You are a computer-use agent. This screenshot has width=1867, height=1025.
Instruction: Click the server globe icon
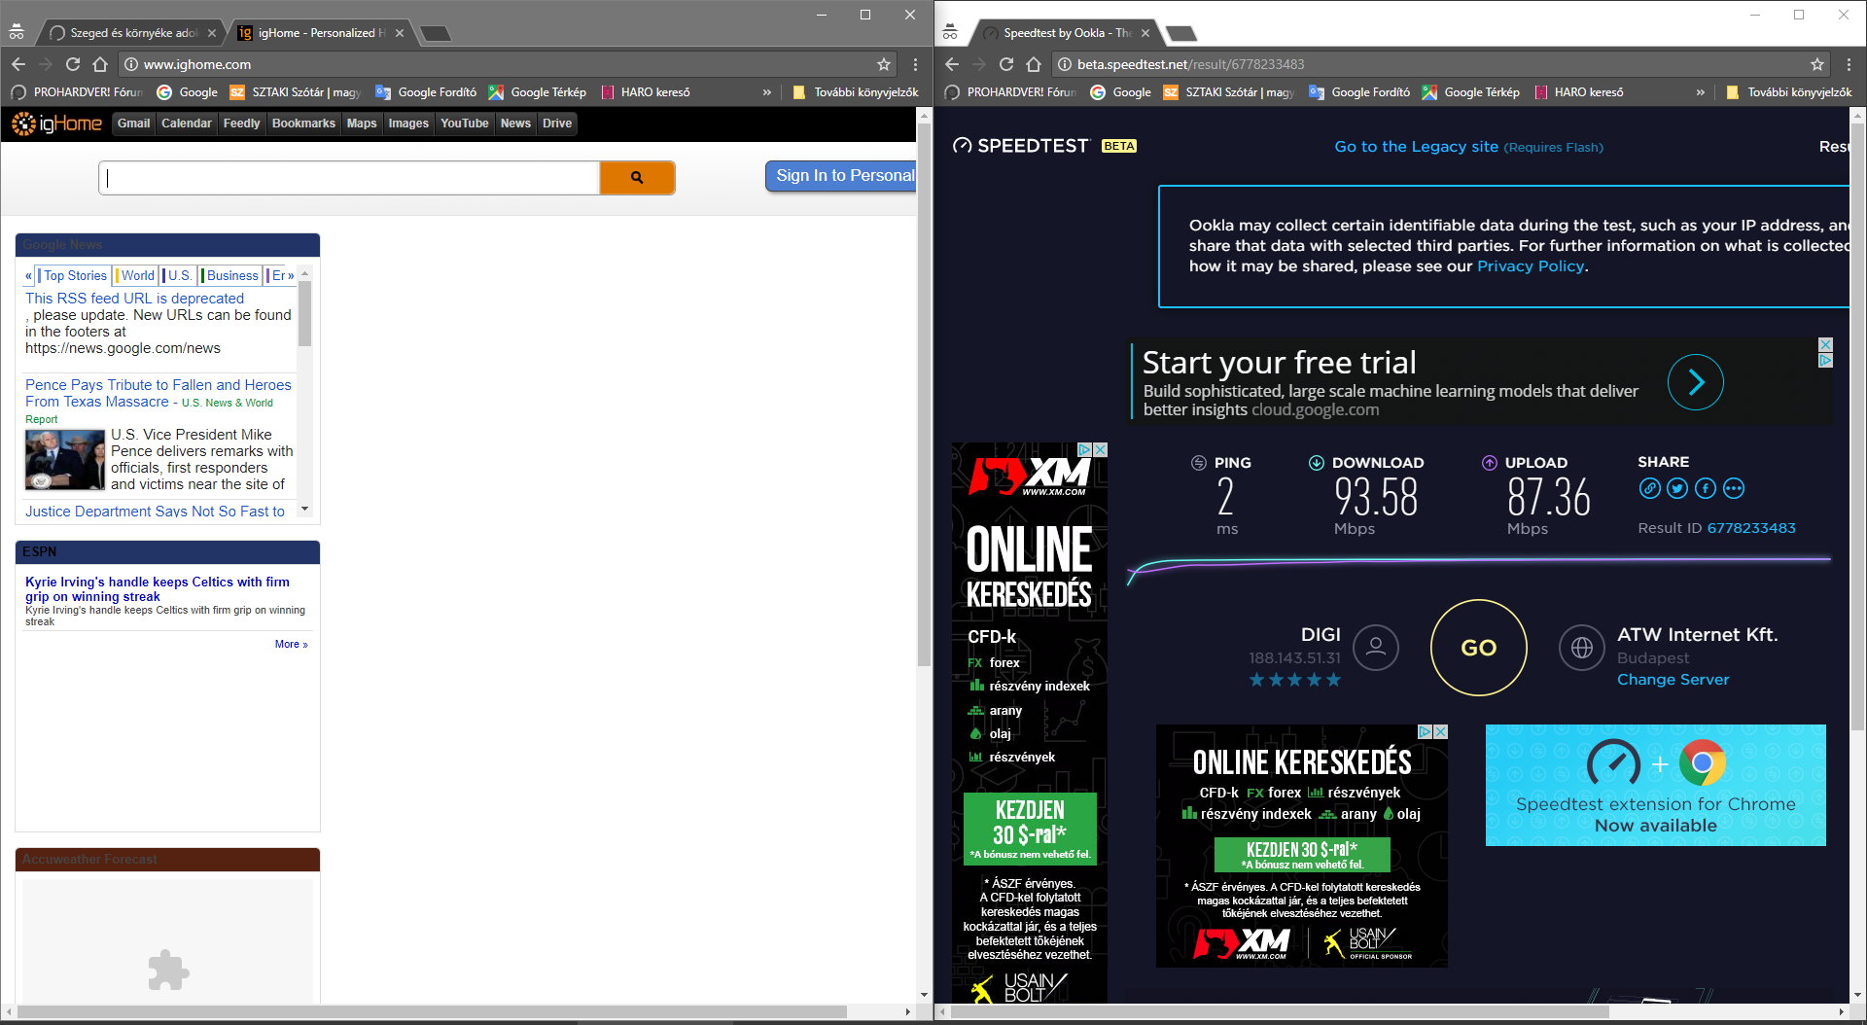point(1582,647)
